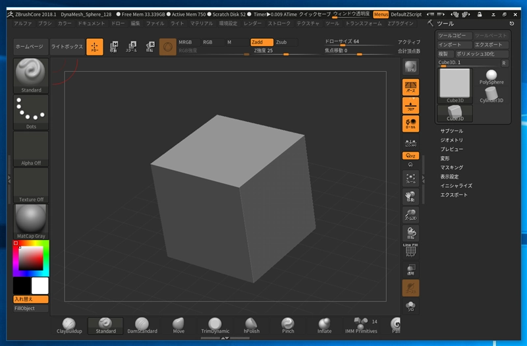
Task: Toggle the Ghost (ゴースト) button
Action: pos(410,288)
